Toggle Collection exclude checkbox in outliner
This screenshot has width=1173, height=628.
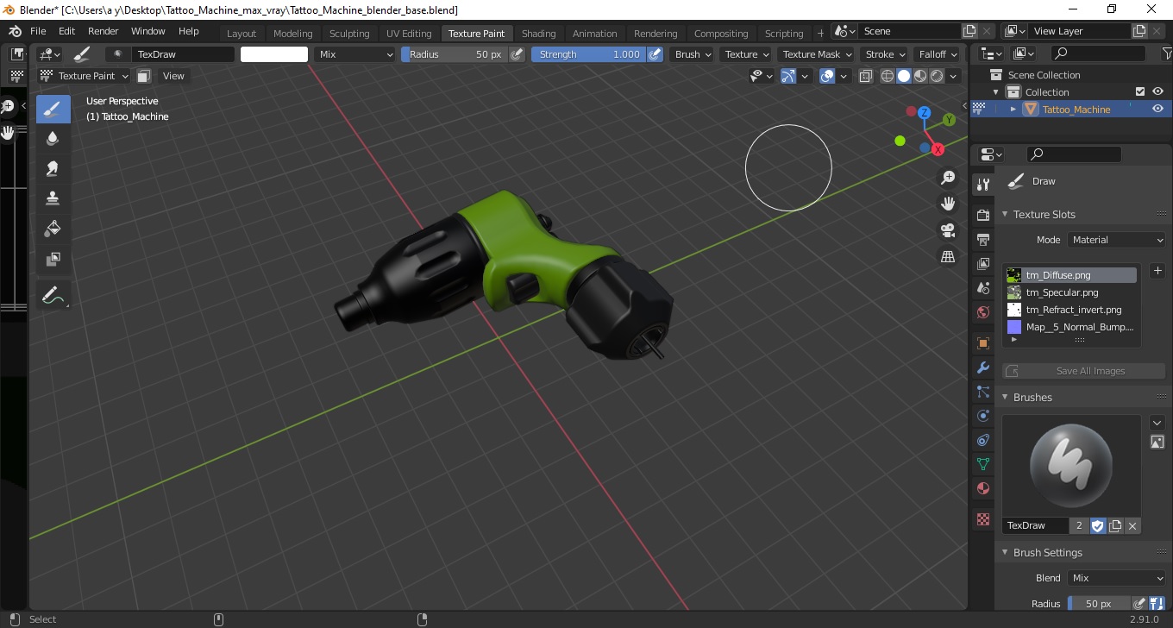1140,91
